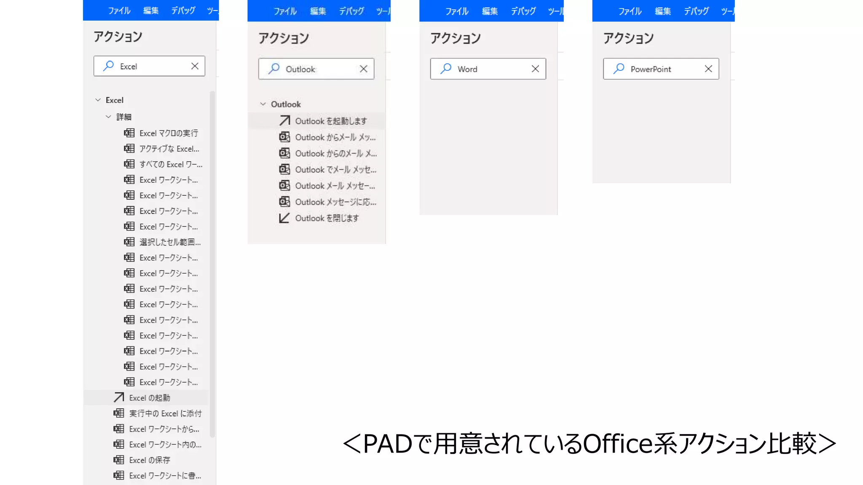Select the アクティブな Excel... action icon

pos(129,149)
